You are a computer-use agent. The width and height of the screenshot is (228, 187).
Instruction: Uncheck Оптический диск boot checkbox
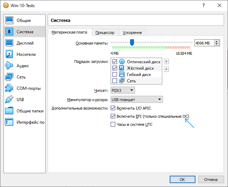click(x=115, y=62)
